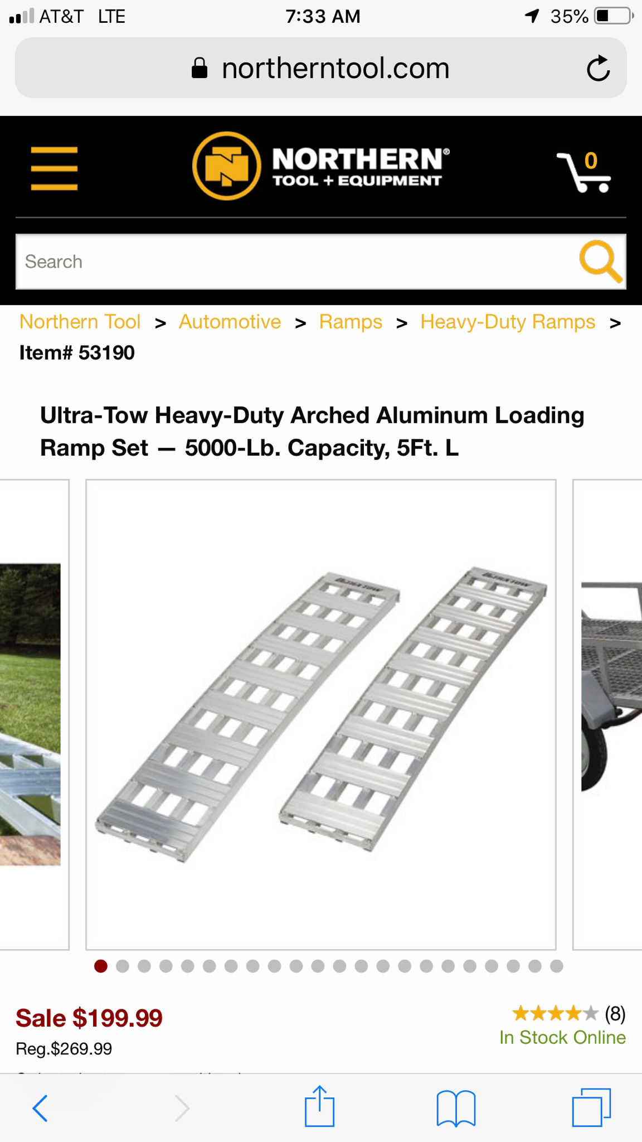Select the second carousel dot
Viewport: 642px width, 1142px height.
[123, 966]
